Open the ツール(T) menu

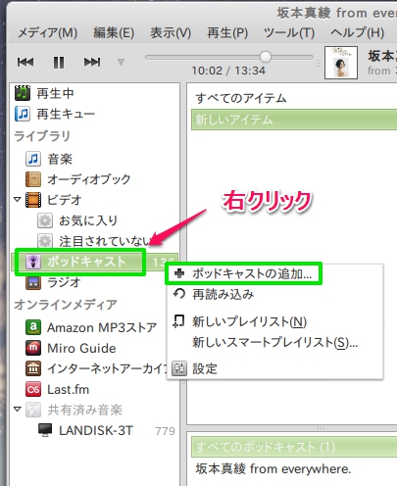point(289,32)
